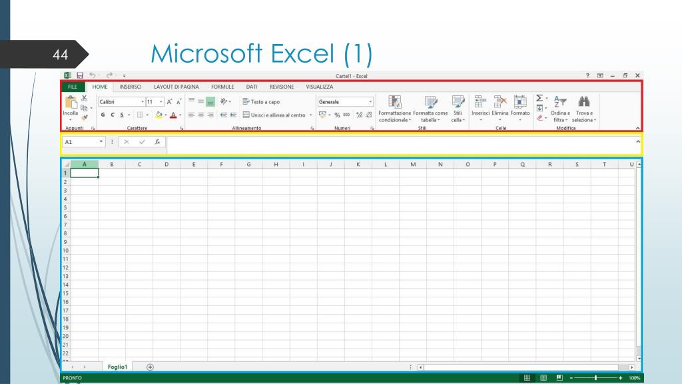Apply the red font color A
This screenshot has height=384, width=682.
click(x=173, y=115)
